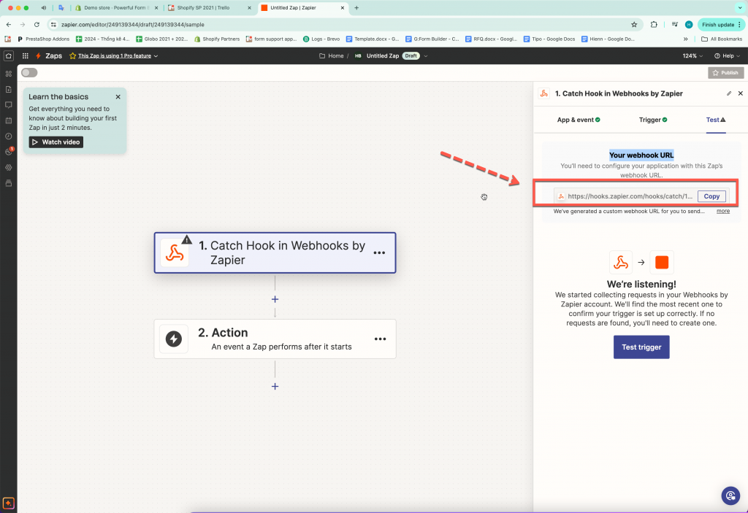Expand the 124% zoom level dropdown

click(693, 55)
